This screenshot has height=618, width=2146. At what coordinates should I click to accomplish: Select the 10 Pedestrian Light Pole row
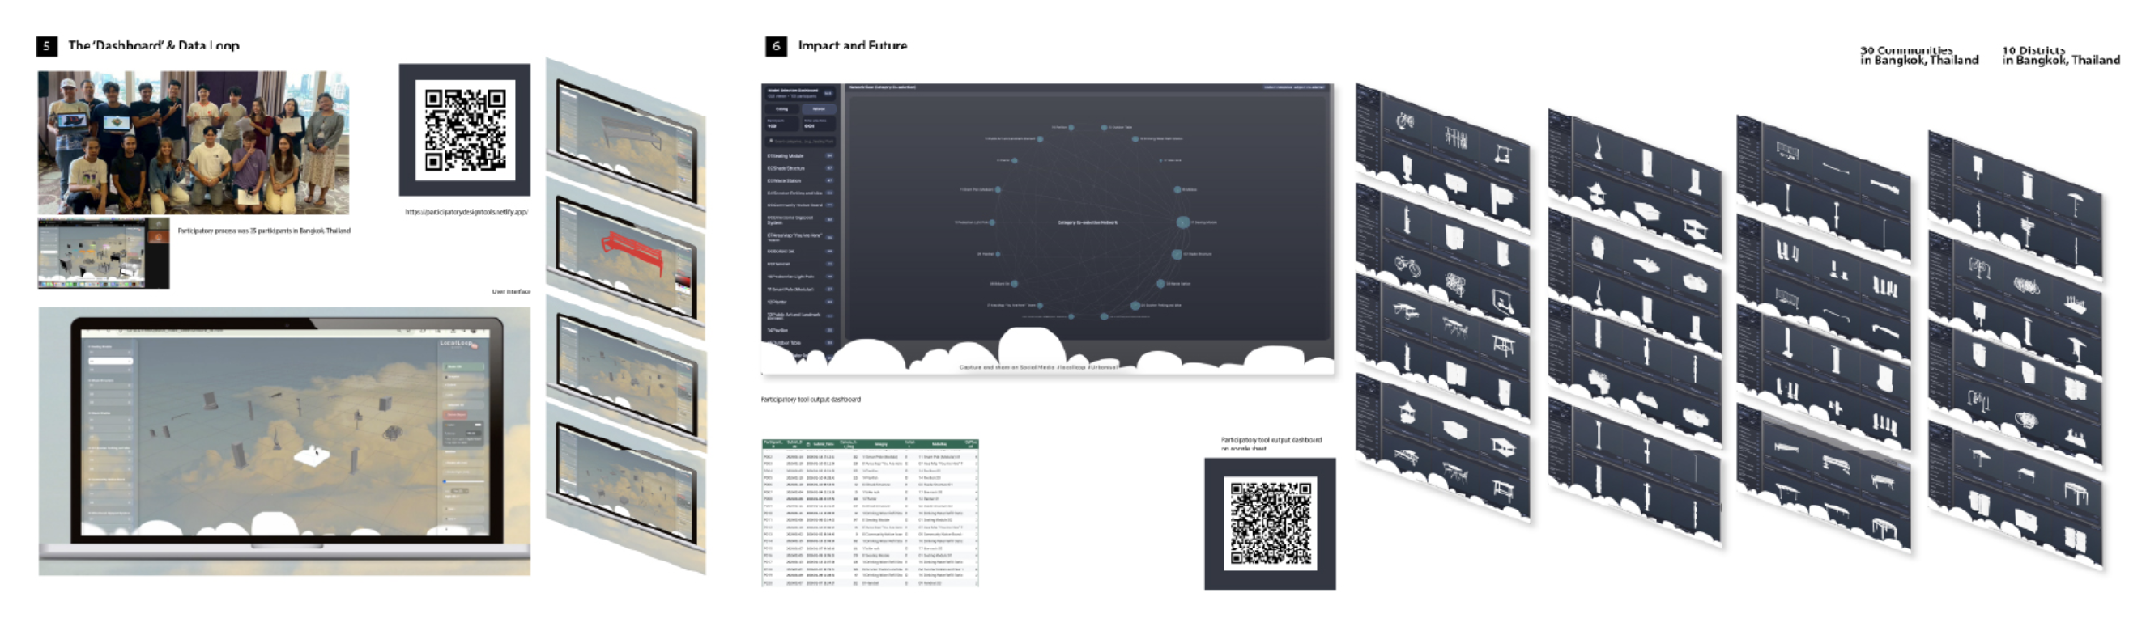point(801,276)
